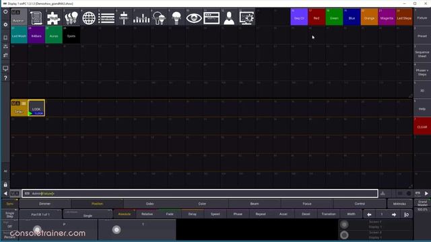Viewport: 431px width, 242px height.
Task: Open the Sequence pool title tile
Action: coord(19,108)
